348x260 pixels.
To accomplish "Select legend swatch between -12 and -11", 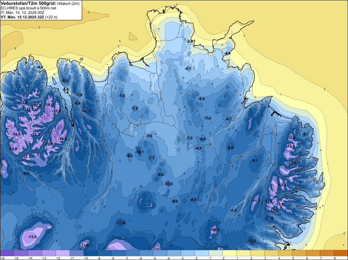I will pyautogui.click(x=63, y=253).
